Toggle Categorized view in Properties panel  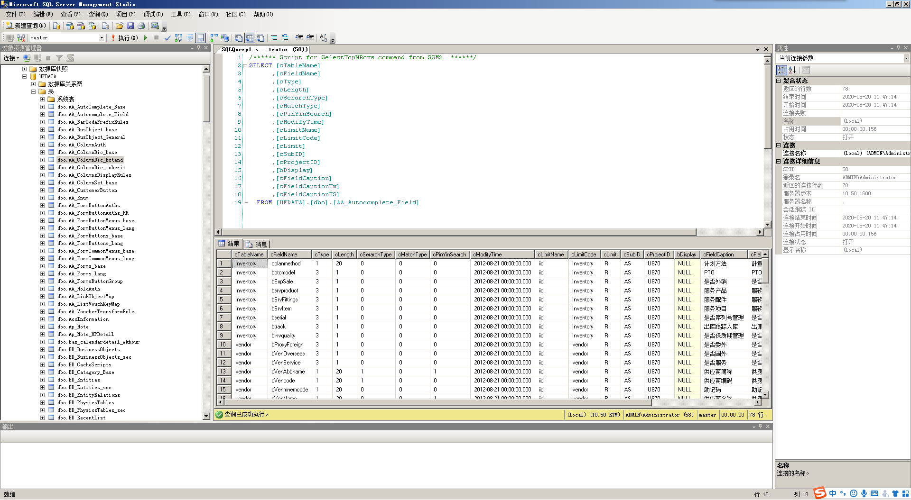coord(781,70)
